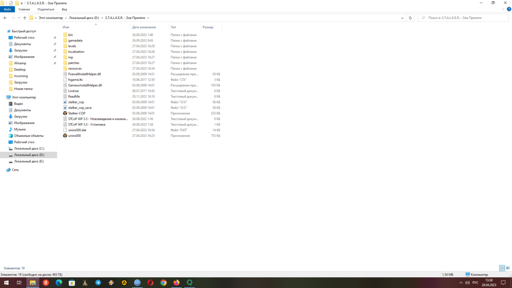Open recent locations dropdown arrow
Image resolution: width=512 pixels, height=288 pixels.
point(19,18)
